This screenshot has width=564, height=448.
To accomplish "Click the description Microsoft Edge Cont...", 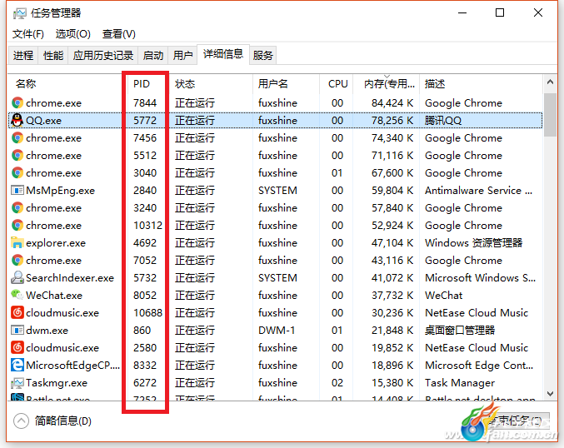I will (479, 366).
